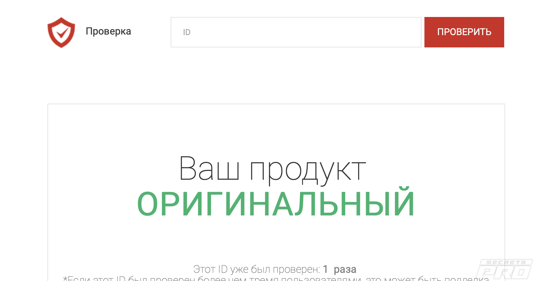Click the word SECRETS in the watermark
The height and width of the screenshot is (281, 535).
point(506,263)
